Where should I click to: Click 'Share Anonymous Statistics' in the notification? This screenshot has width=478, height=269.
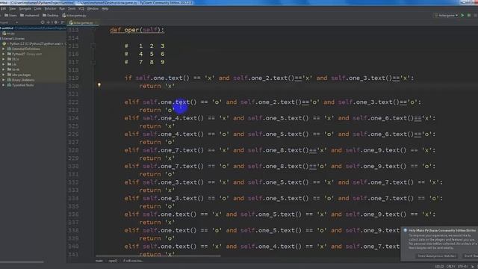click(437, 256)
